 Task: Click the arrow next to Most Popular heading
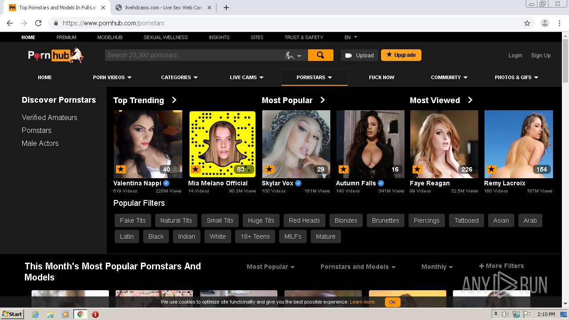tap(323, 100)
